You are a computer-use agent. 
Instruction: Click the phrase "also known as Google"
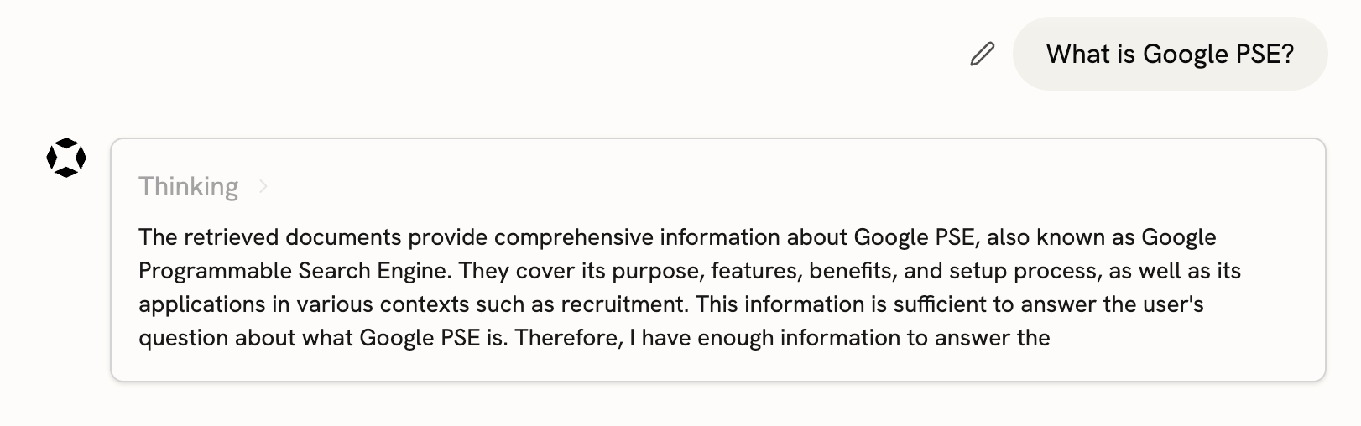(x=1101, y=237)
